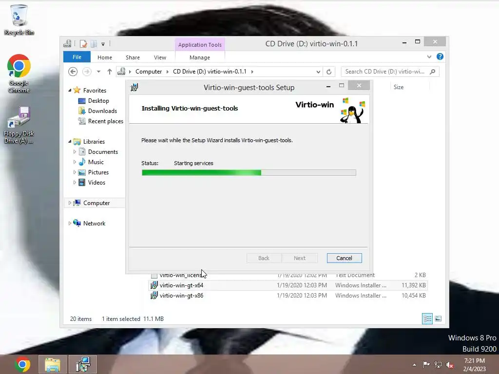Open Explorer Help question mark icon

(440, 56)
